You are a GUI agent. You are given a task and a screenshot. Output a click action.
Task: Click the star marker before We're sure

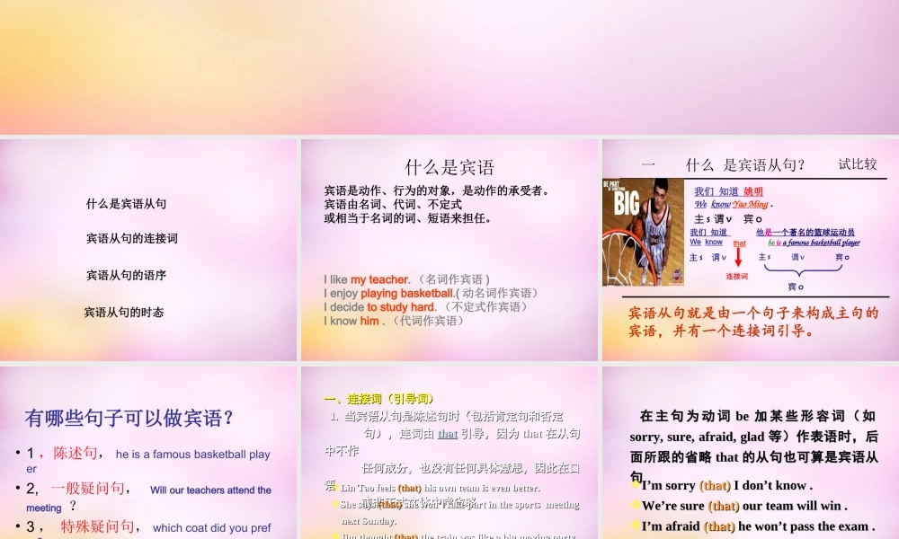click(636, 506)
